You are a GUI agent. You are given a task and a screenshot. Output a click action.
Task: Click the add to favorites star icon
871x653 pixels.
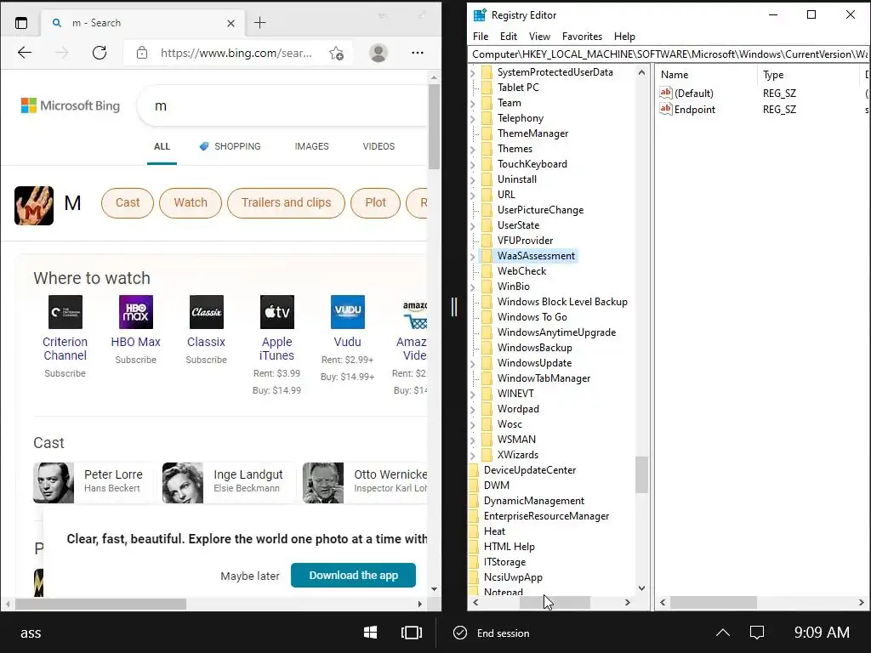336,53
